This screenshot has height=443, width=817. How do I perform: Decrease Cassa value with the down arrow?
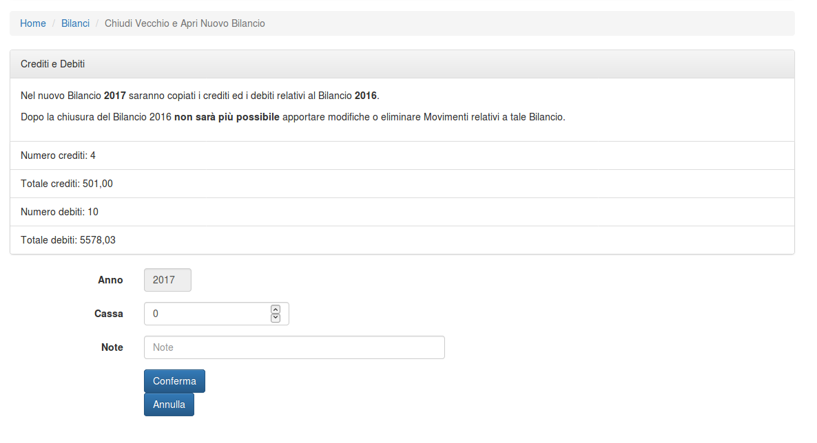(276, 318)
